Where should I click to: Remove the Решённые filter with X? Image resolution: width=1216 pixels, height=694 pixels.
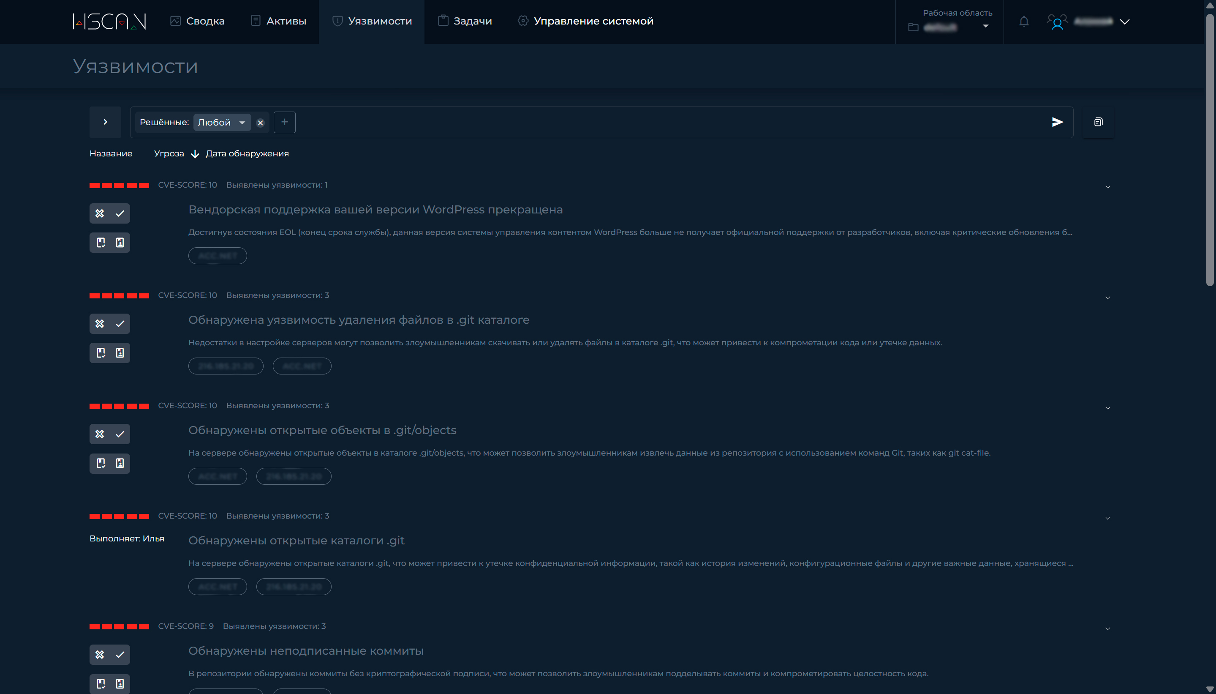click(x=260, y=123)
